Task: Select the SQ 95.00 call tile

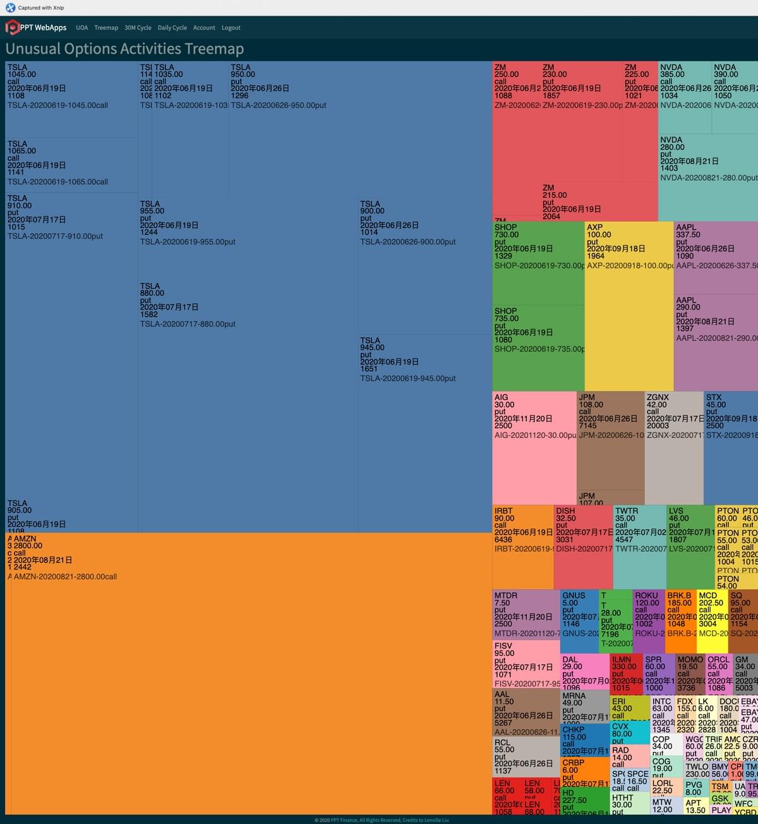Action: coord(743,622)
